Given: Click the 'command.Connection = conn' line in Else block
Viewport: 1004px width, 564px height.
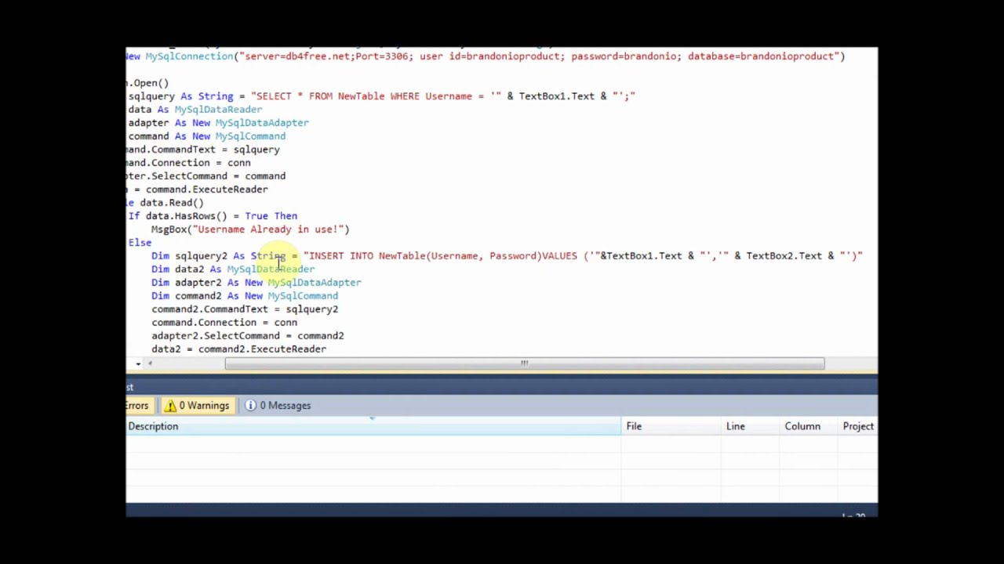Looking at the screenshot, I should pyautogui.click(x=224, y=322).
